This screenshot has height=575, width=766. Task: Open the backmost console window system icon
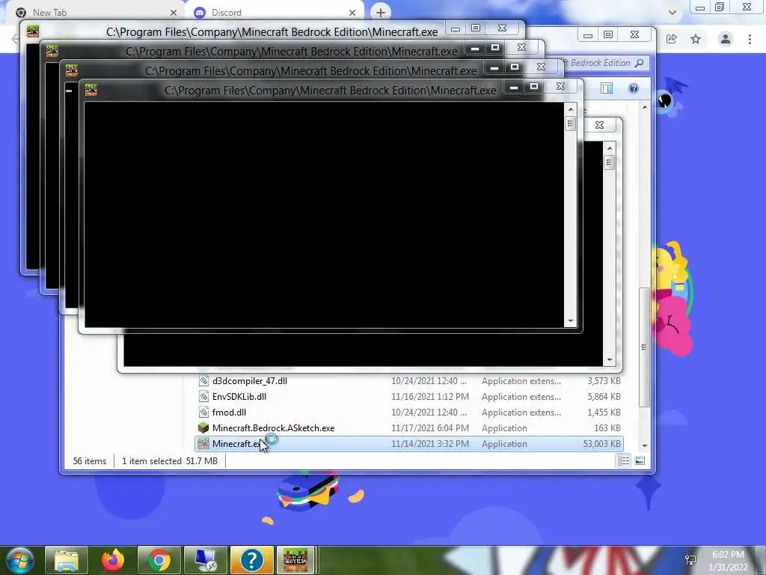click(x=33, y=31)
